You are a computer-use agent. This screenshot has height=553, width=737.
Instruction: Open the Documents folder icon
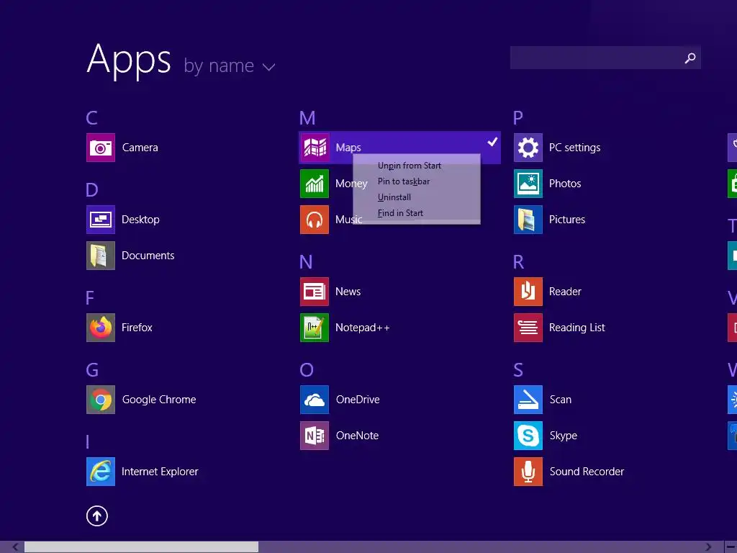(101, 256)
